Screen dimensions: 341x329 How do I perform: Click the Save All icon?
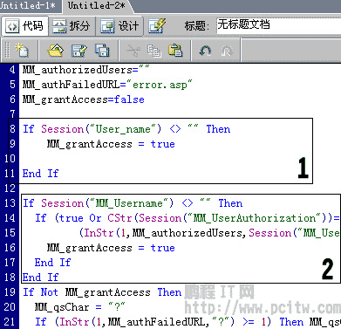[x=102, y=51]
